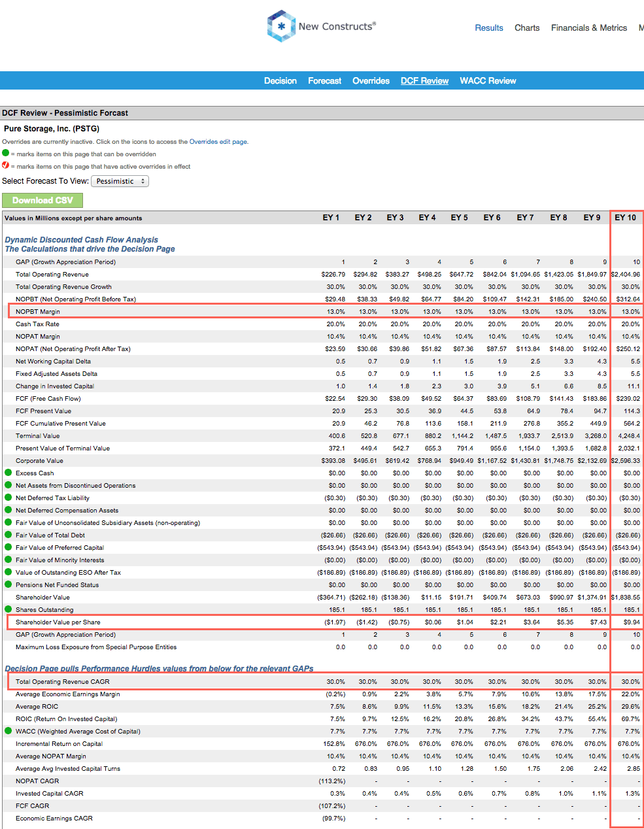Select the $23.59 NOPAT cell
This screenshot has width=644, height=829.
[x=335, y=349]
